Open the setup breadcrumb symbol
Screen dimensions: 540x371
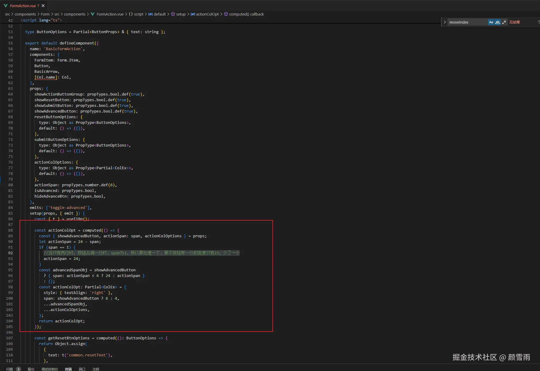pyautogui.click(x=181, y=14)
